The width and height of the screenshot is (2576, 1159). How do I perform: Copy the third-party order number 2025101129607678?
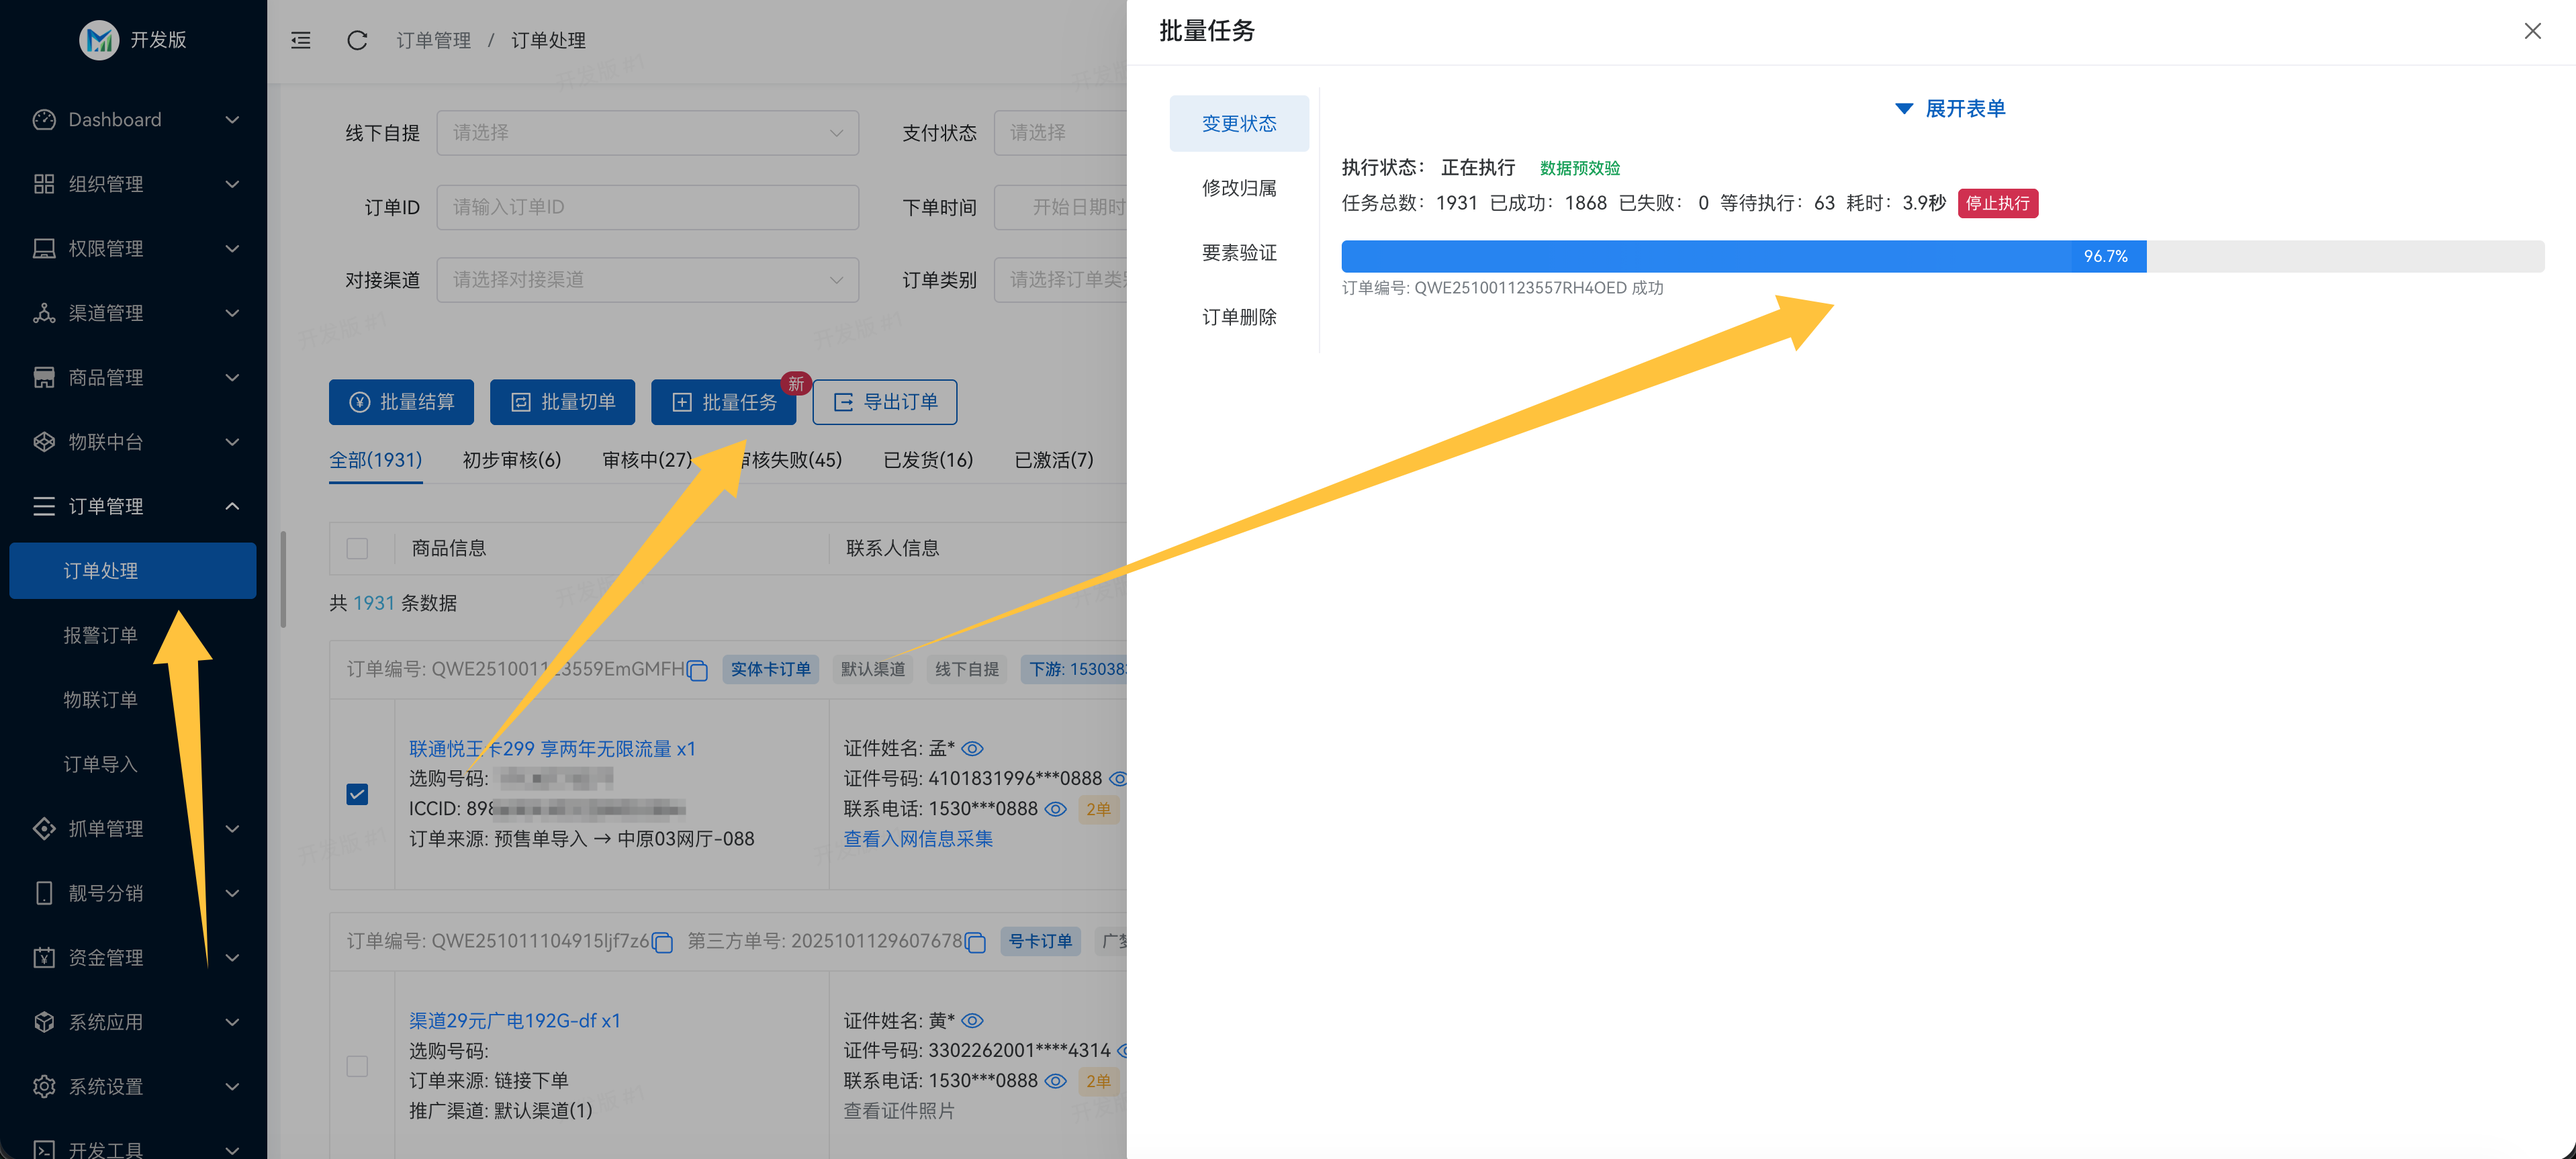[975, 942]
